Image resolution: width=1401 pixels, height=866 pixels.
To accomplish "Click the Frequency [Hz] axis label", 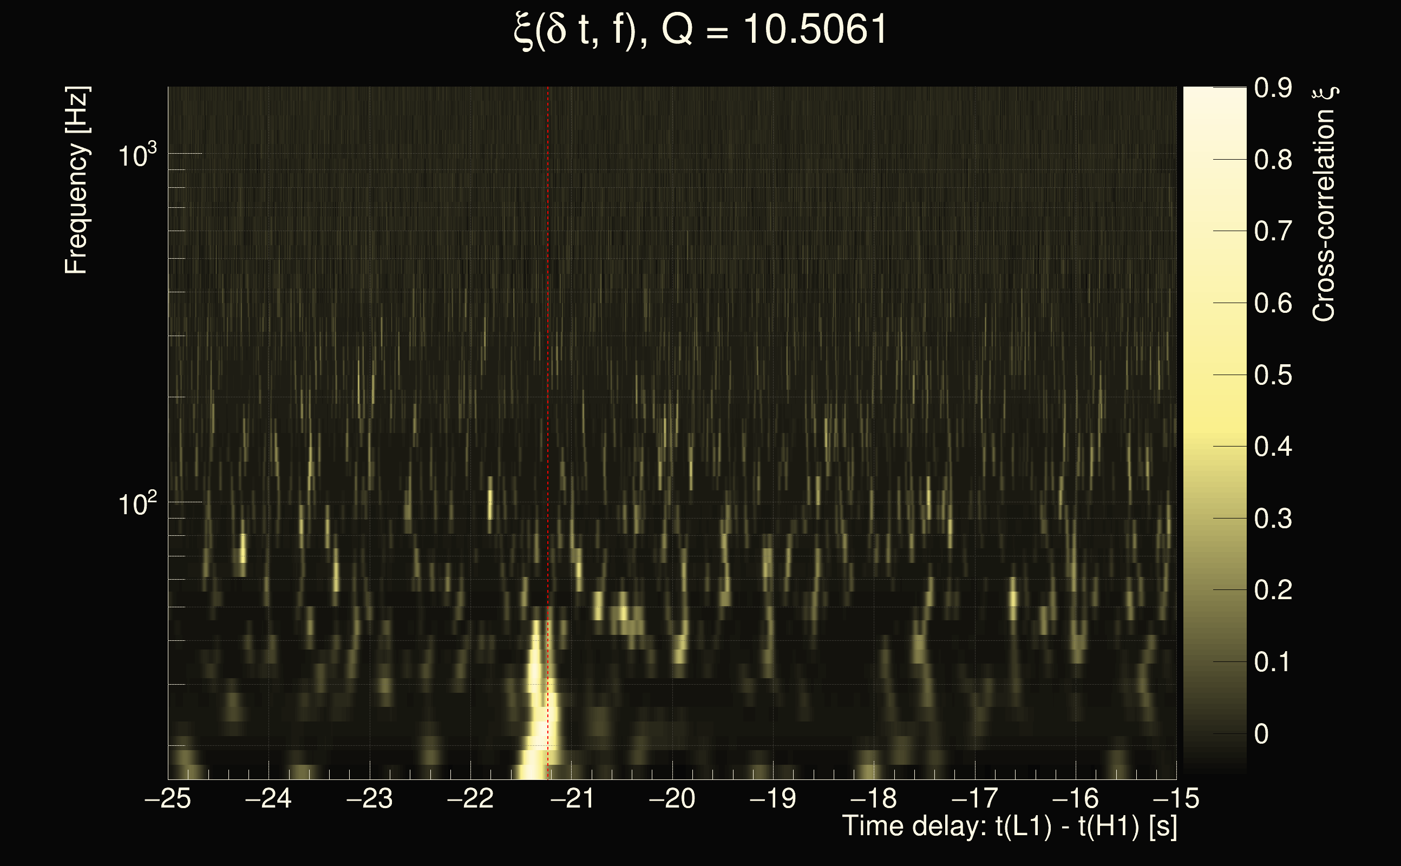I will click(x=76, y=180).
